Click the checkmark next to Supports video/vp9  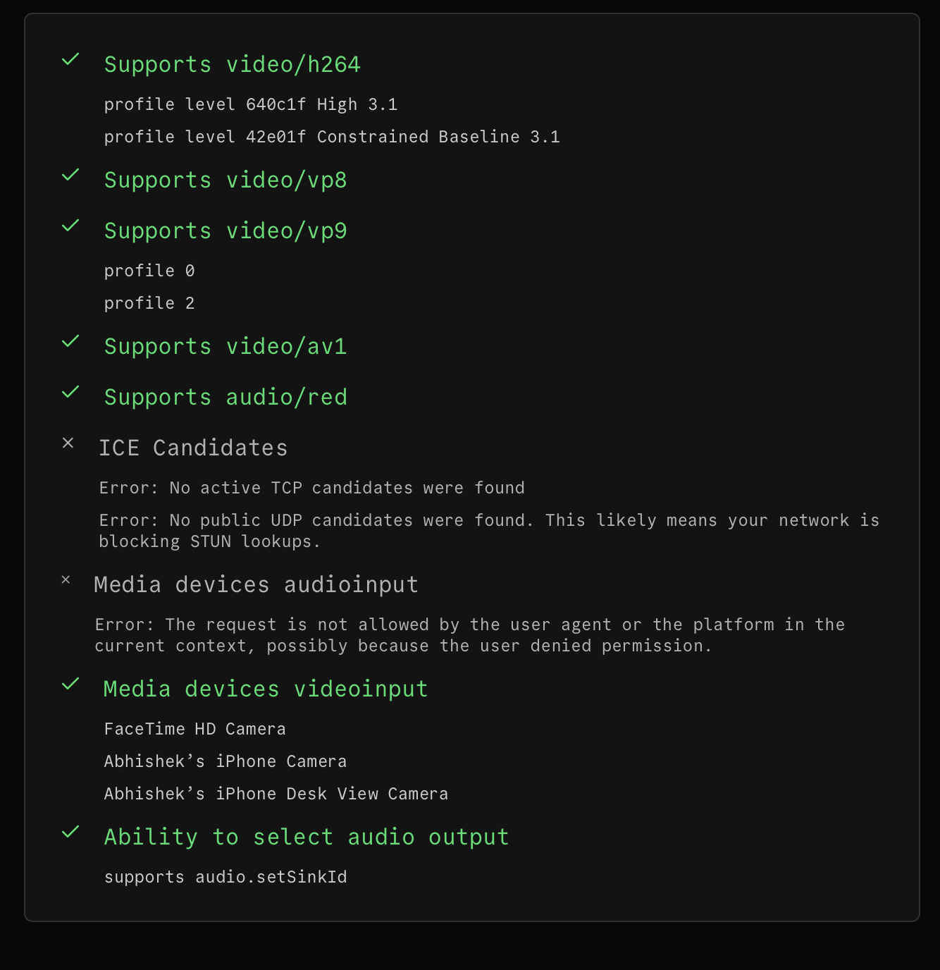pos(70,226)
